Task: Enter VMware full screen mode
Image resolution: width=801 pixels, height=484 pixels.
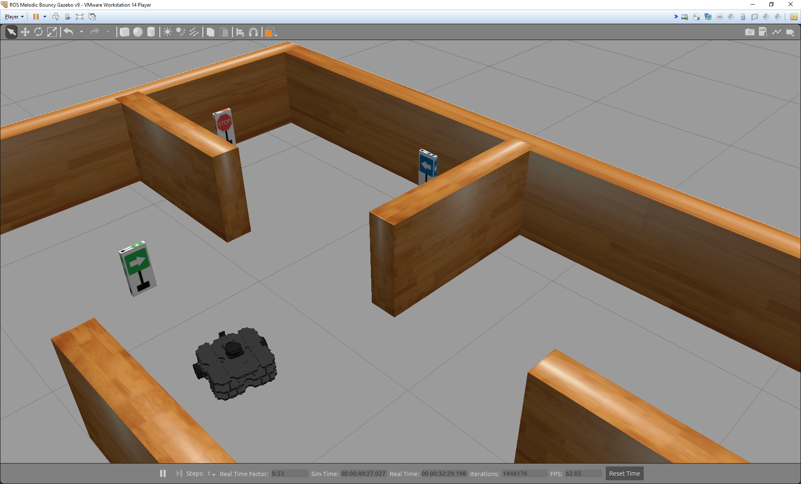Action: click(x=80, y=17)
